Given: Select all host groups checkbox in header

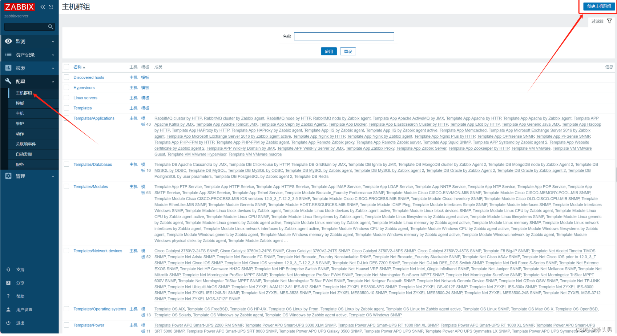Looking at the screenshot, I should 66,67.
